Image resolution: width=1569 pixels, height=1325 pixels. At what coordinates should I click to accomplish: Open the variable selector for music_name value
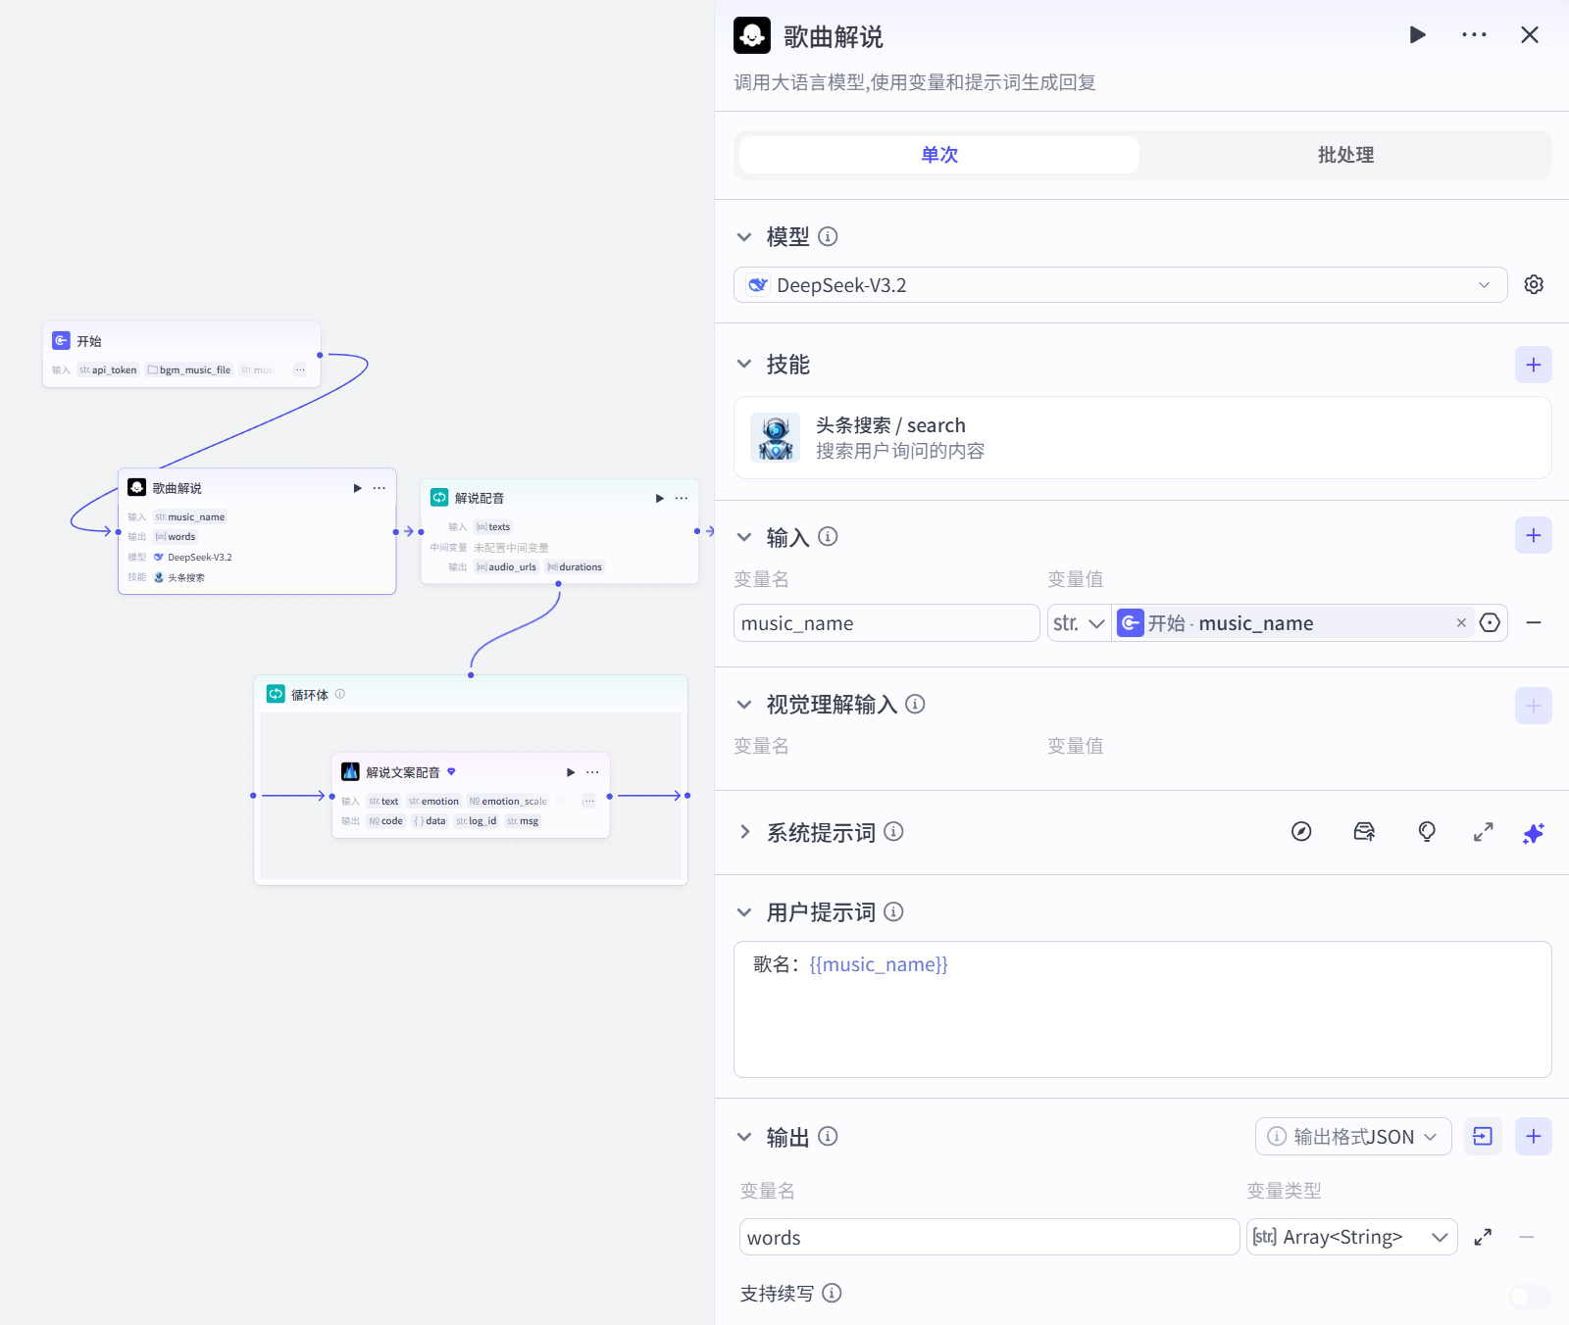1490,623
